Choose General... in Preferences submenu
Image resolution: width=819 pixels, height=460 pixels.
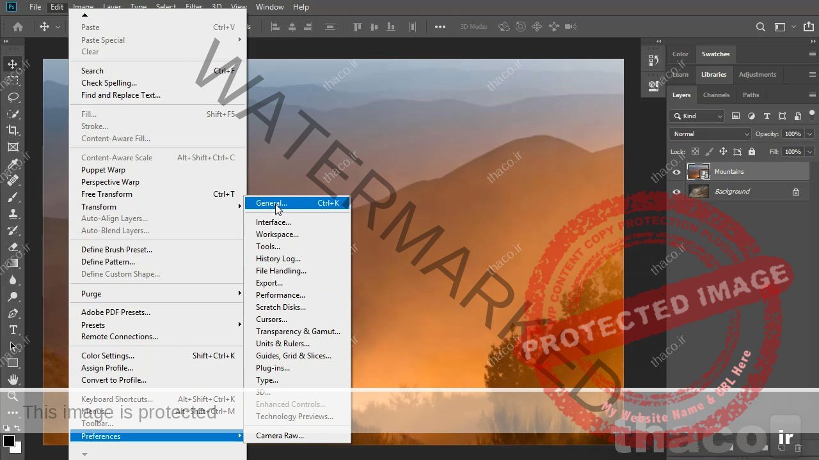tap(297, 203)
